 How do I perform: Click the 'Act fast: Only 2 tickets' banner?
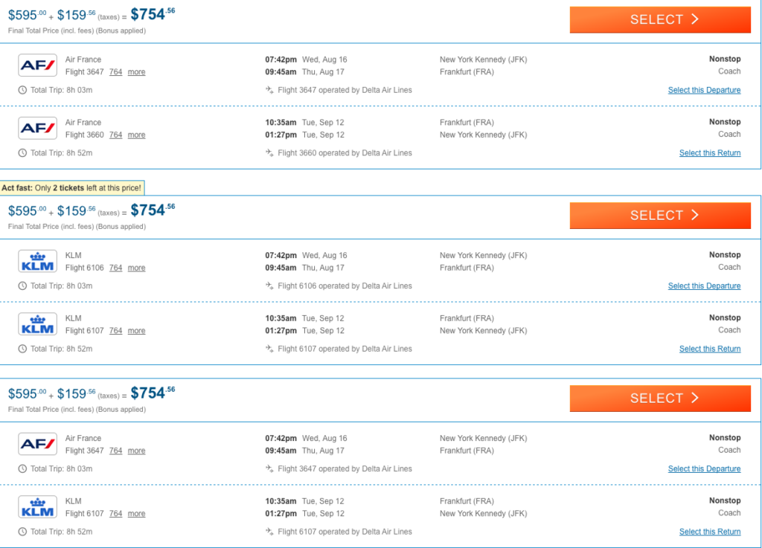pos(72,188)
